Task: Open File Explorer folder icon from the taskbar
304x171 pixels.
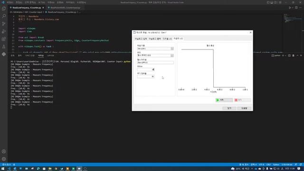Action: point(50,169)
